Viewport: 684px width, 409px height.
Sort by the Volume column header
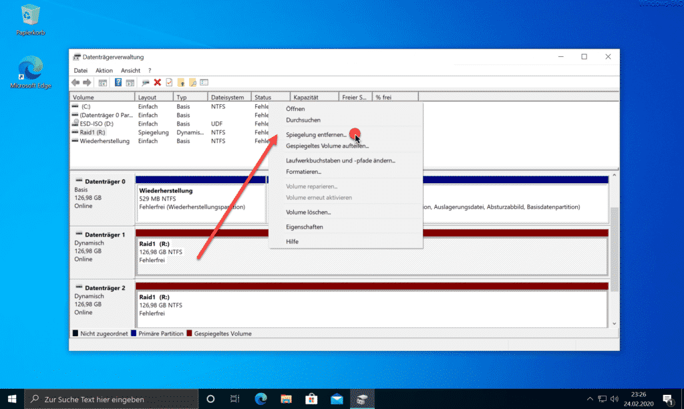coord(102,97)
